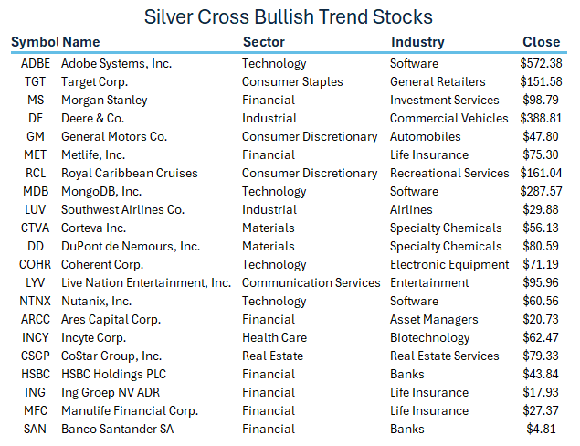Viewport: 580px width, 446px height.
Task: Click the HSBC Holdings PLC name
Action: (115, 375)
